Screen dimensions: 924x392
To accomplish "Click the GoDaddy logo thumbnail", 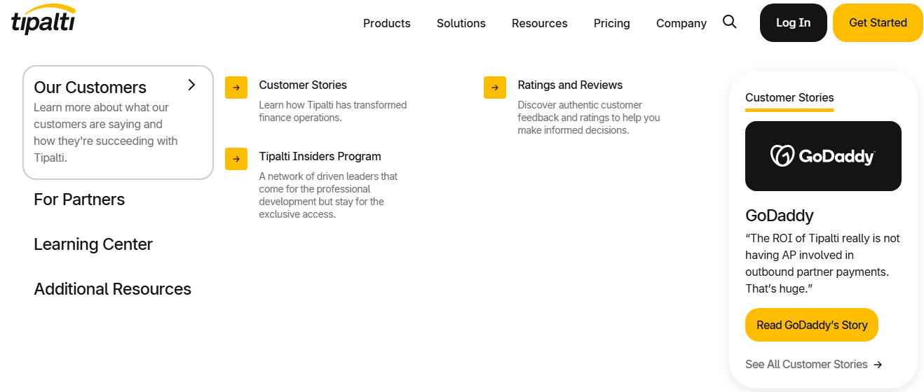I will click(823, 156).
